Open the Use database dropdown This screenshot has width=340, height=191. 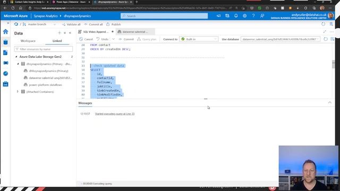tap(280, 39)
